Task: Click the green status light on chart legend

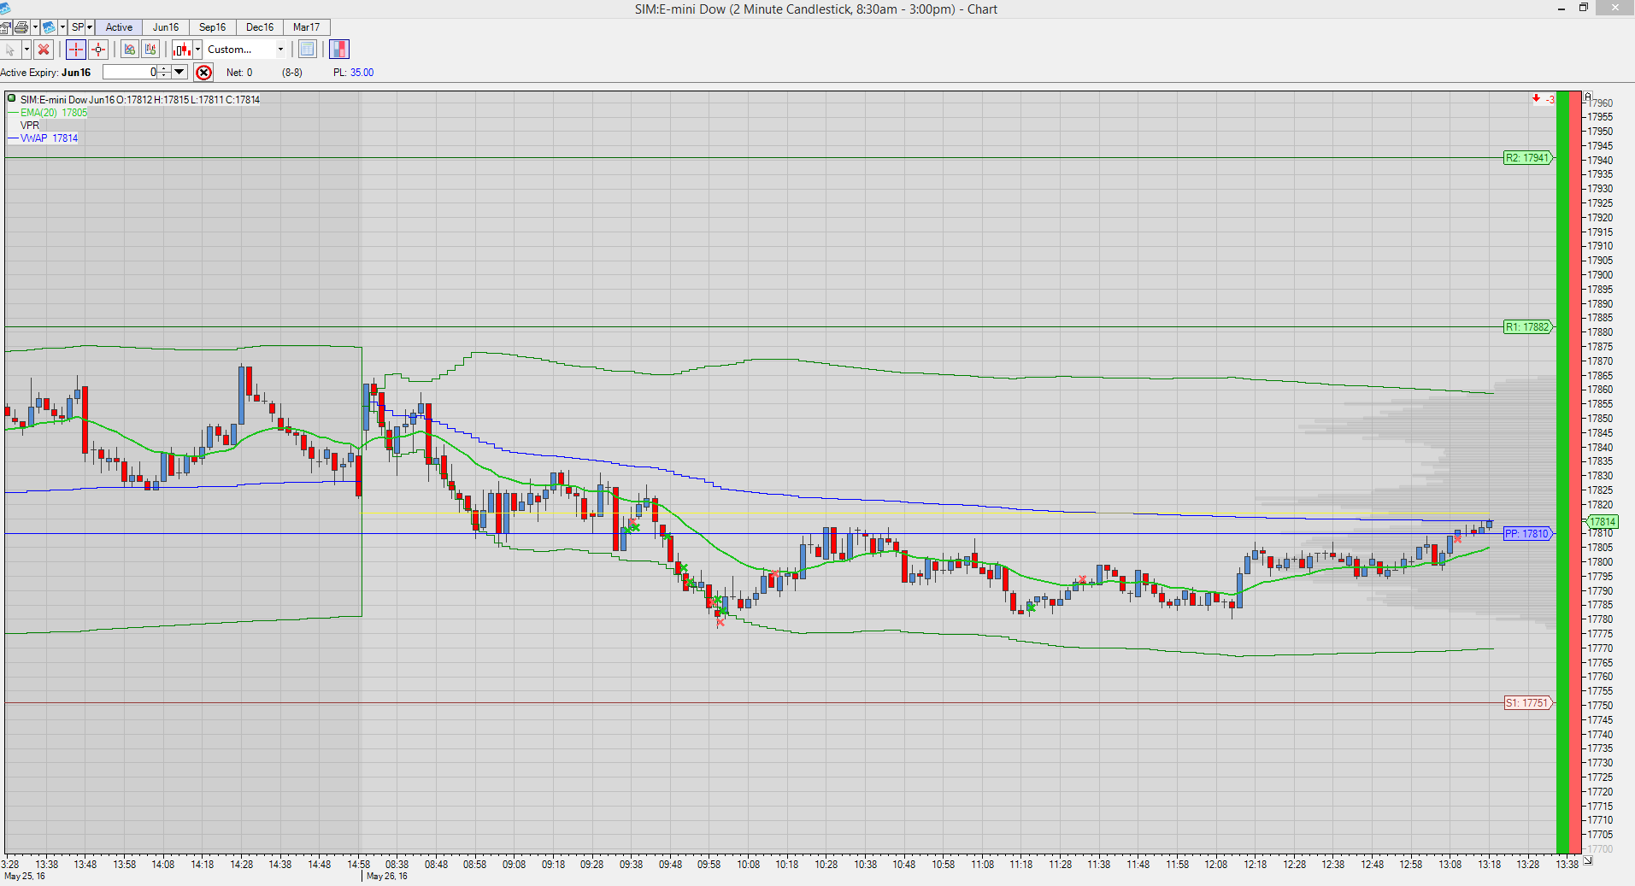Action: point(11,98)
